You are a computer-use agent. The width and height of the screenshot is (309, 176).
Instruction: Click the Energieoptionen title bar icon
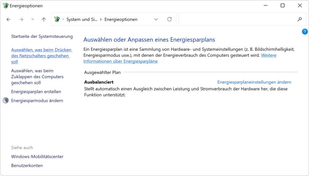click(x=5, y=5)
